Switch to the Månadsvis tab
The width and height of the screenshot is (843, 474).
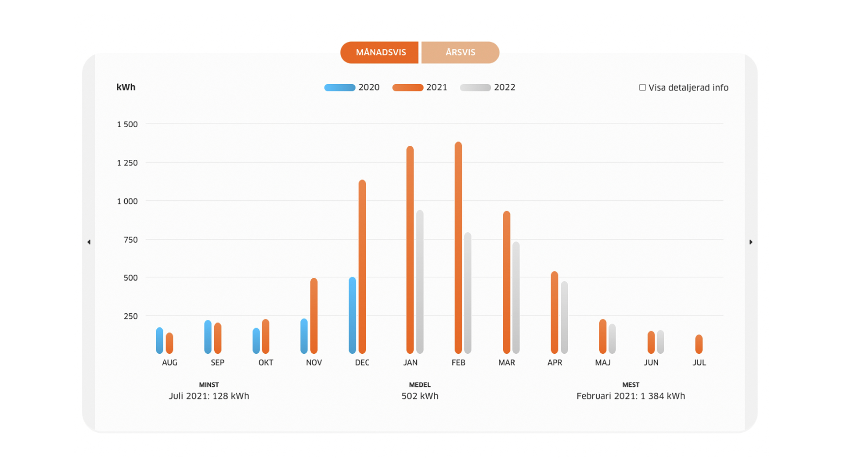[x=380, y=52]
